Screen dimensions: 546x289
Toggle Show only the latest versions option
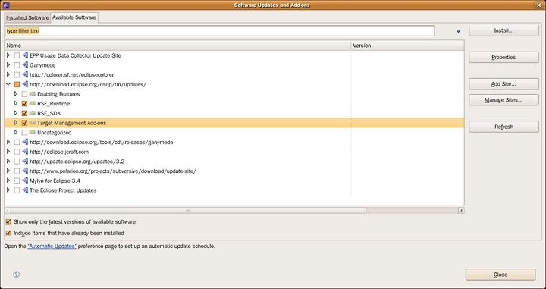[8, 221]
